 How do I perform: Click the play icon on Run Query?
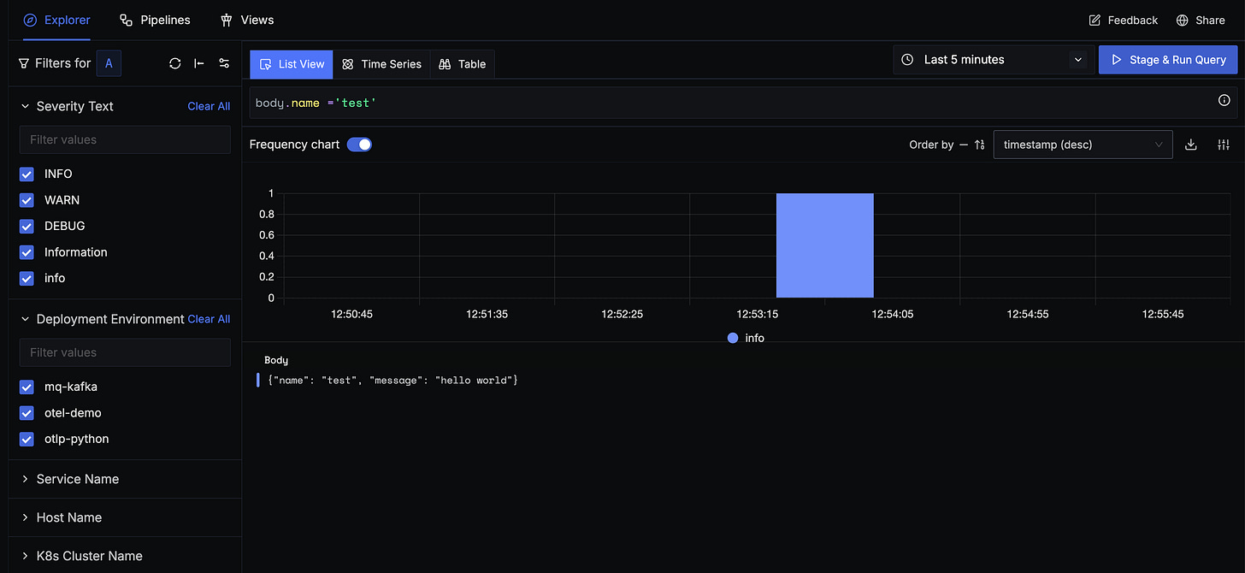point(1116,60)
